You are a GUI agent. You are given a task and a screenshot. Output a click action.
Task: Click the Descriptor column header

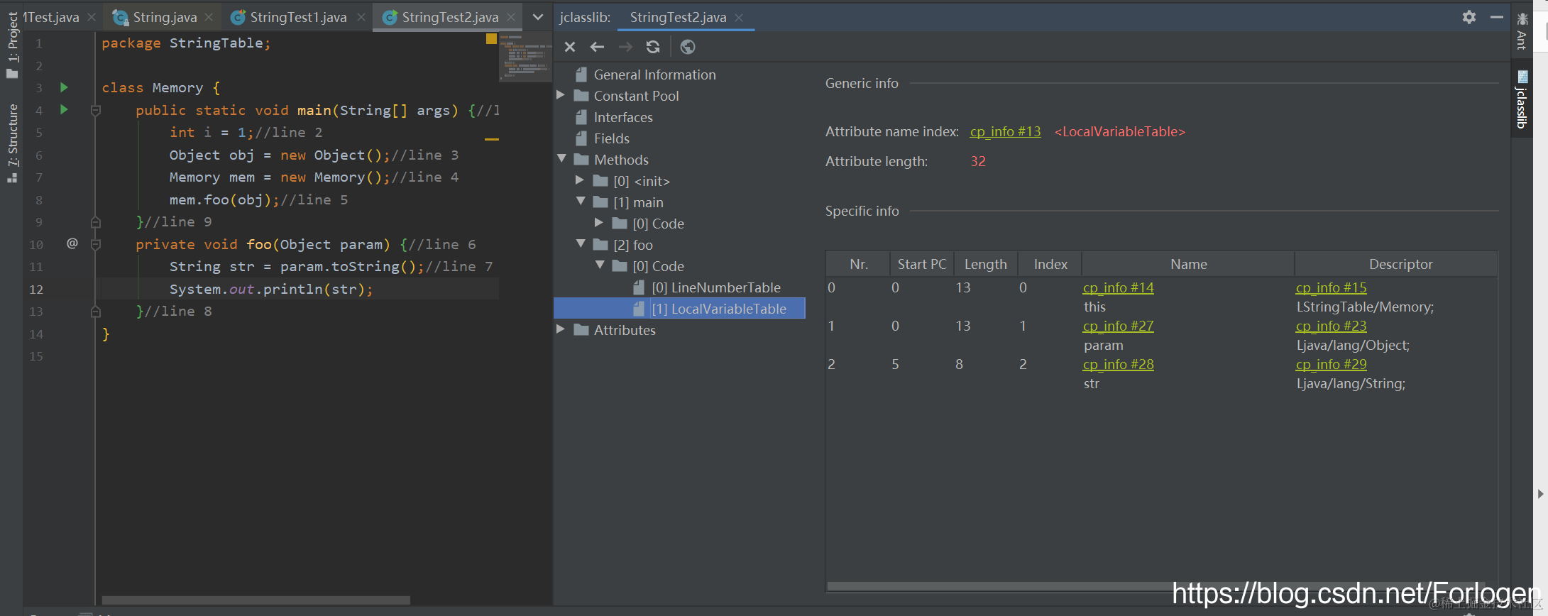pos(1396,264)
